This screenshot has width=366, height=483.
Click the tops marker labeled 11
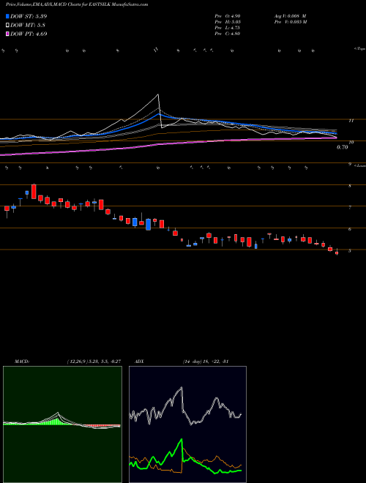click(x=156, y=49)
